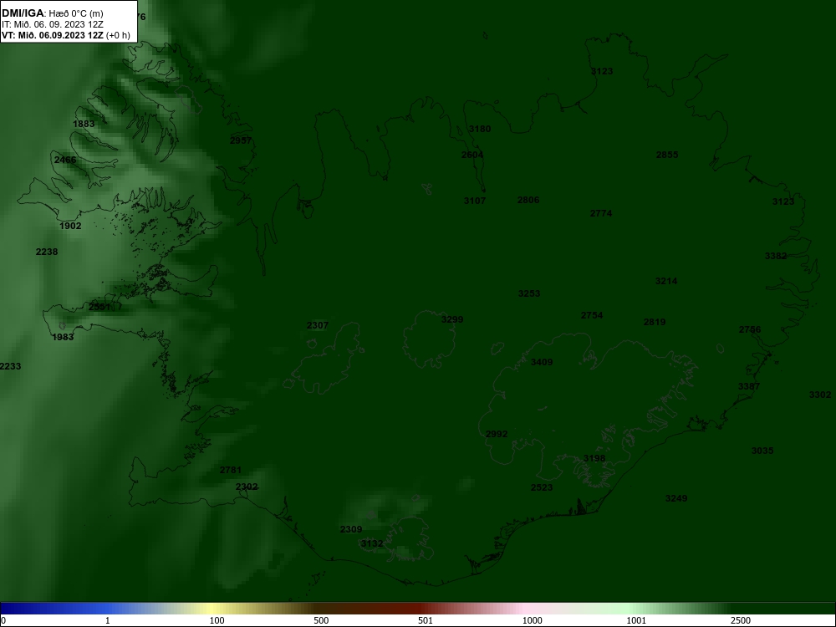836x627 pixels.
Task: Click the 1883 height value
Action: (84, 124)
